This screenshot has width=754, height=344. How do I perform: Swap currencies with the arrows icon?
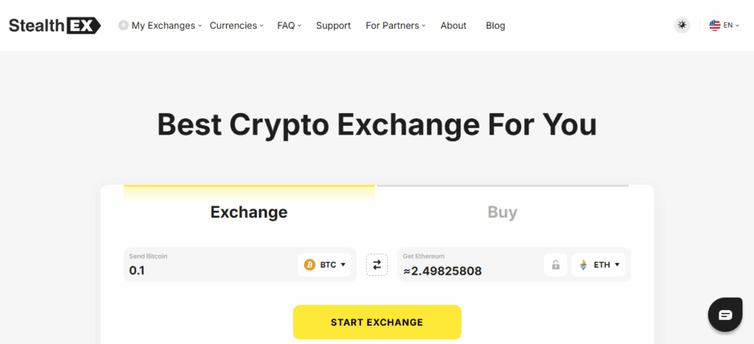[377, 265]
